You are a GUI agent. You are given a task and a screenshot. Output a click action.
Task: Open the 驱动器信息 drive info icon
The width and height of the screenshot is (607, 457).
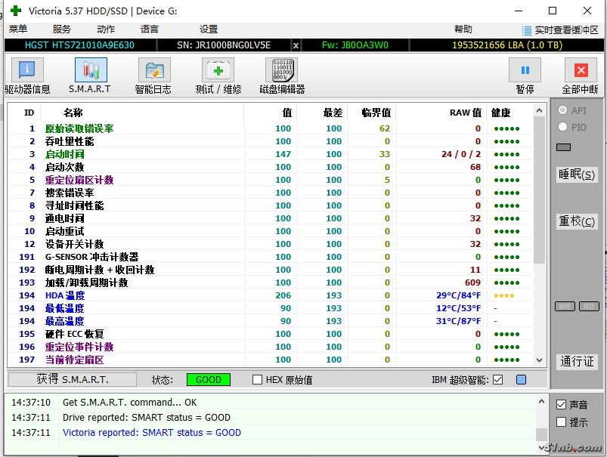click(x=27, y=70)
